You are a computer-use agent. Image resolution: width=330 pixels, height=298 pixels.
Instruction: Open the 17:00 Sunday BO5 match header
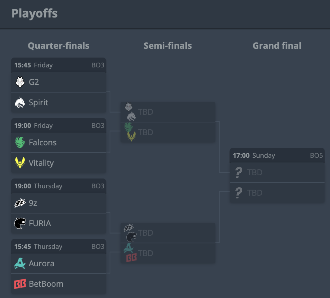(277, 155)
